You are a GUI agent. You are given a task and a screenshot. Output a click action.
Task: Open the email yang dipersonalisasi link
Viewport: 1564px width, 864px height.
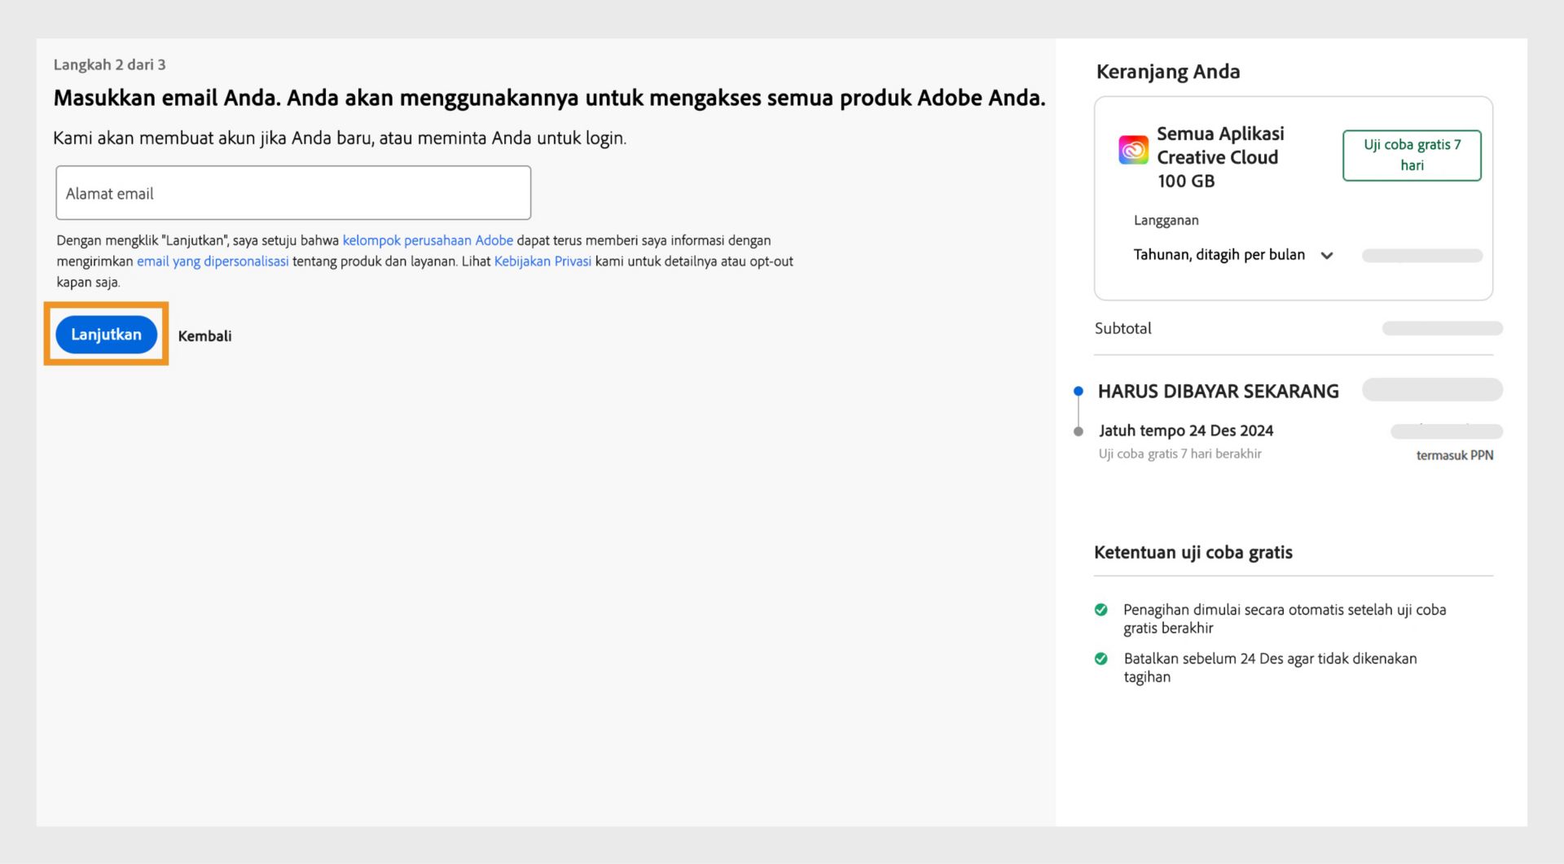(x=213, y=261)
